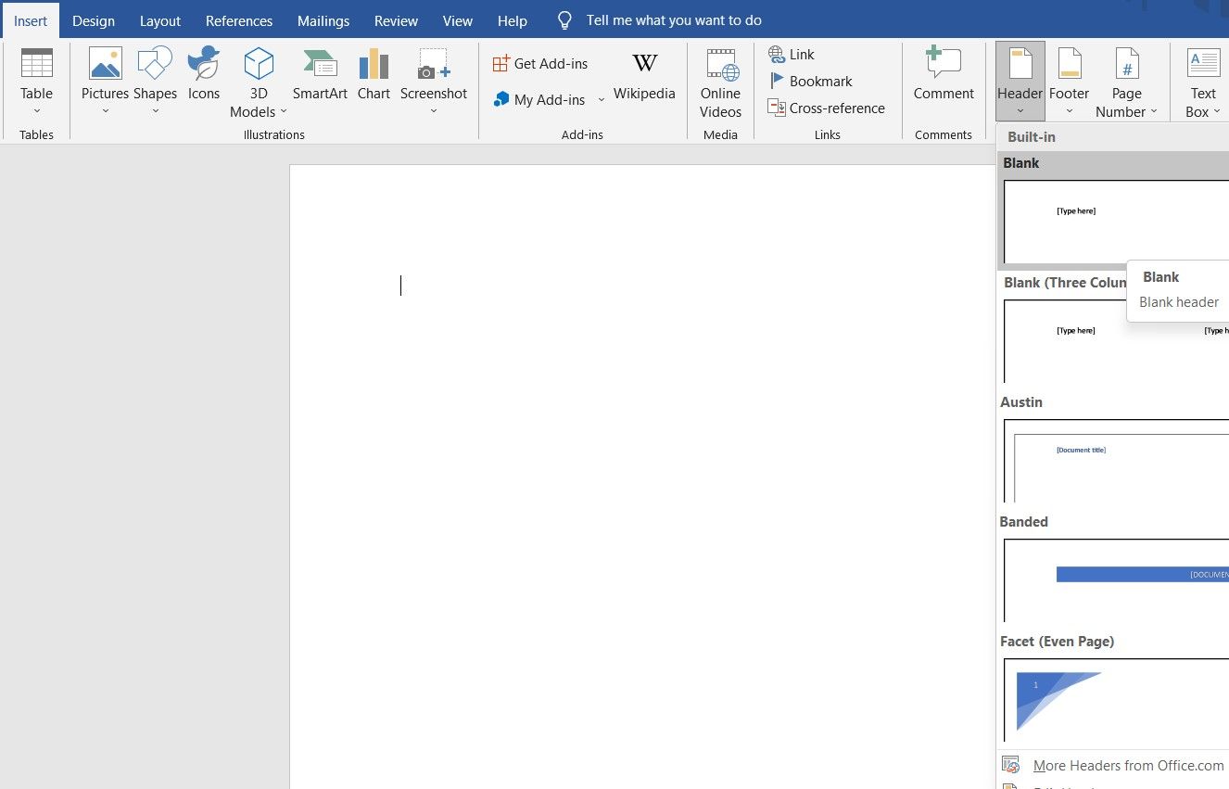Screen dimensions: 1229x789
Task: Select the Austin header style
Action: [x=1112, y=464]
